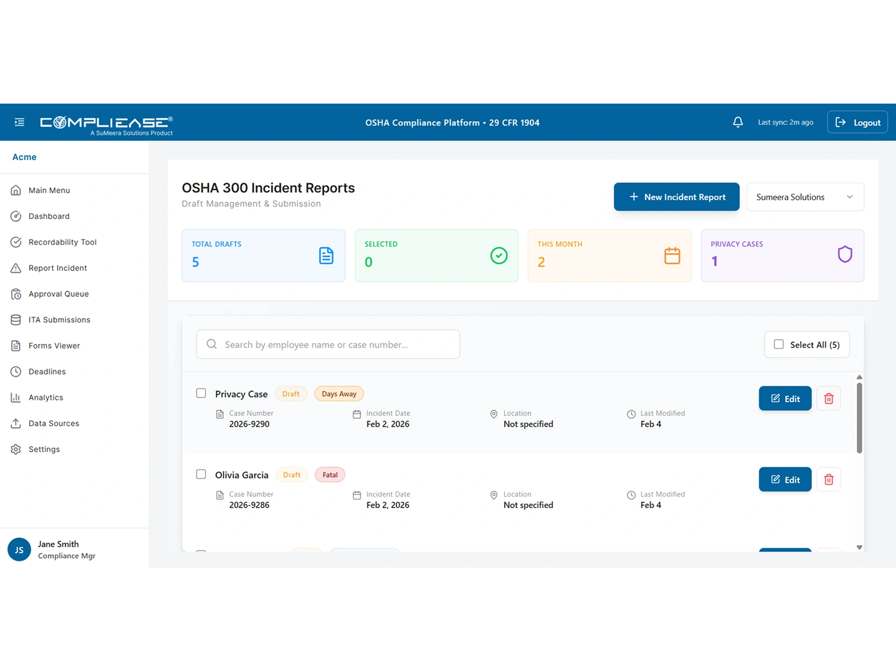Select the Privacy Case row checkbox
This screenshot has height=672, width=896.
[201, 394]
